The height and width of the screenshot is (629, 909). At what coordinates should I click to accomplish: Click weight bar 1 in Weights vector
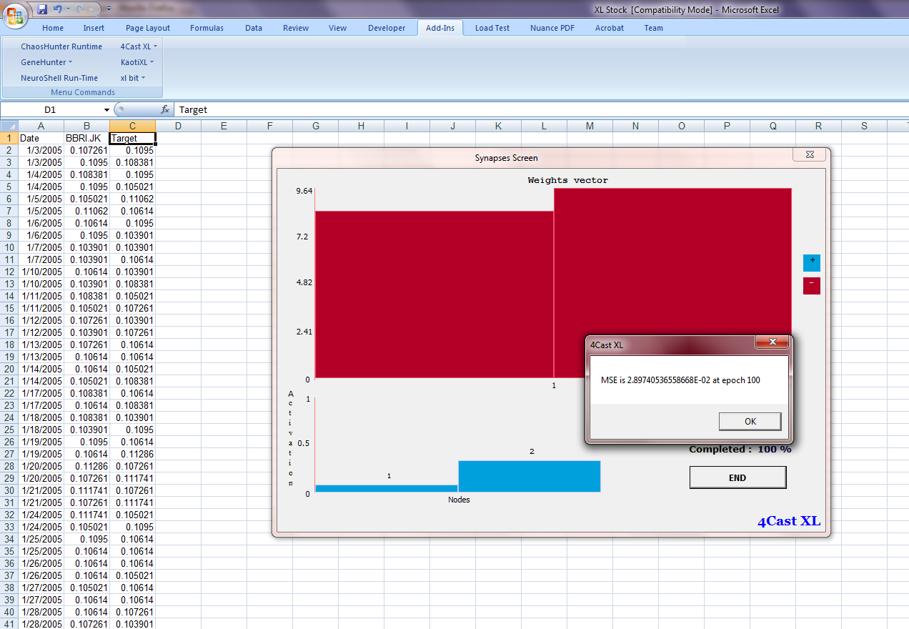434,294
